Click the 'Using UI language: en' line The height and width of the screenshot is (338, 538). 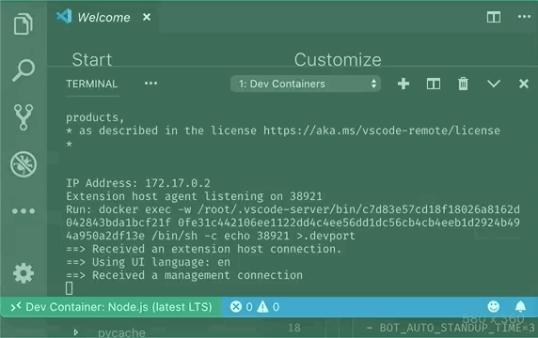148,262
